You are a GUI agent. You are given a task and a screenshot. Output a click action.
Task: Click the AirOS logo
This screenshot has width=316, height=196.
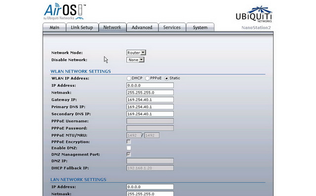pyautogui.click(x=65, y=12)
